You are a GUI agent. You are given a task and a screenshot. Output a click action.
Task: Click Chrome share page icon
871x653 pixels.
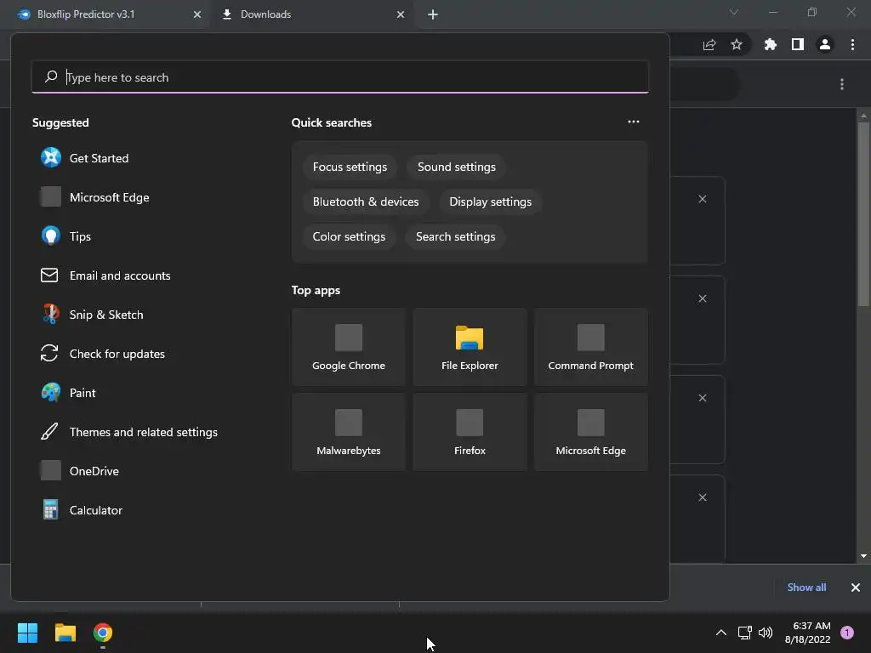point(709,44)
